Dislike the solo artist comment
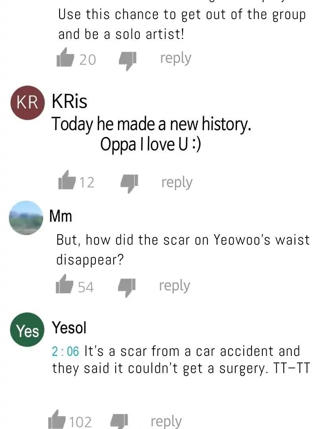The width and height of the screenshot is (318, 429). coord(127,61)
